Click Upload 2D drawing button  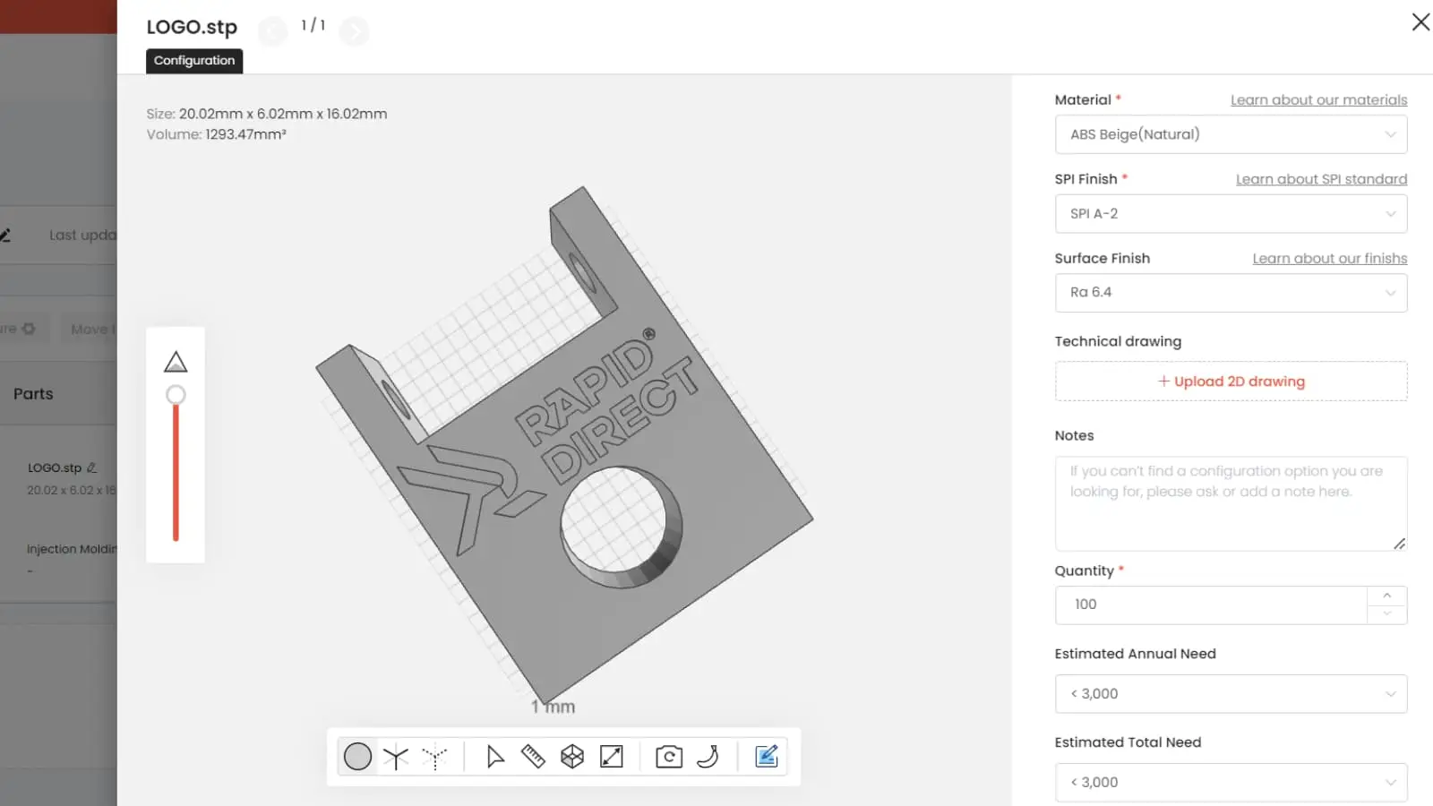click(1231, 382)
